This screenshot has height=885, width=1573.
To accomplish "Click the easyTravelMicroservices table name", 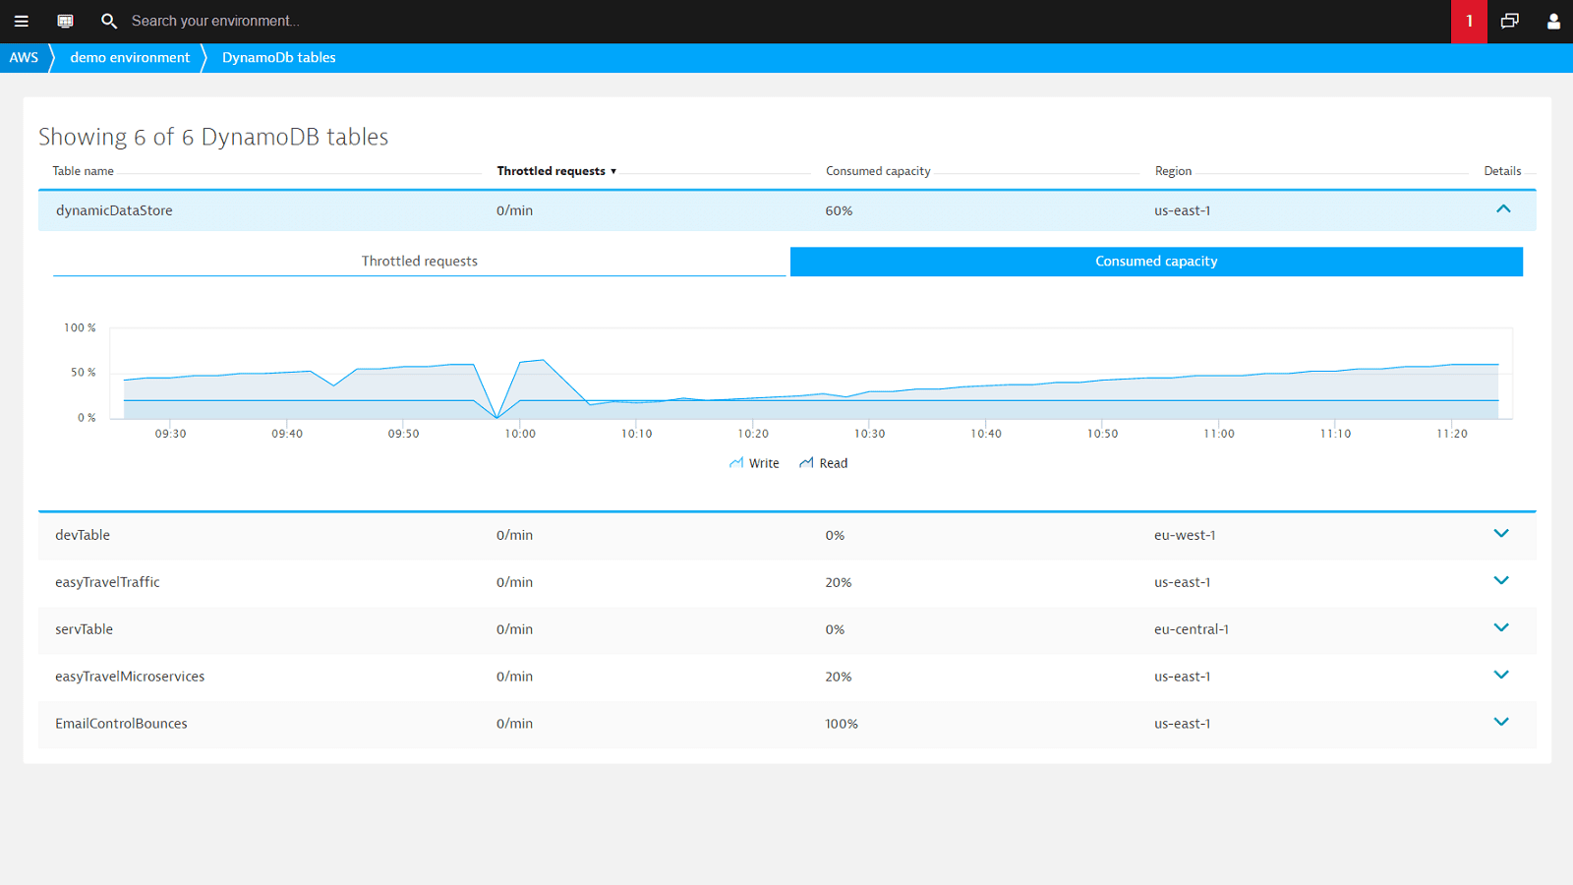I will 130,677.
